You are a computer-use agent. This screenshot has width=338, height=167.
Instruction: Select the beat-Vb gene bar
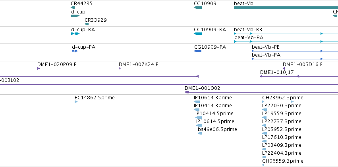(x=286, y=8)
